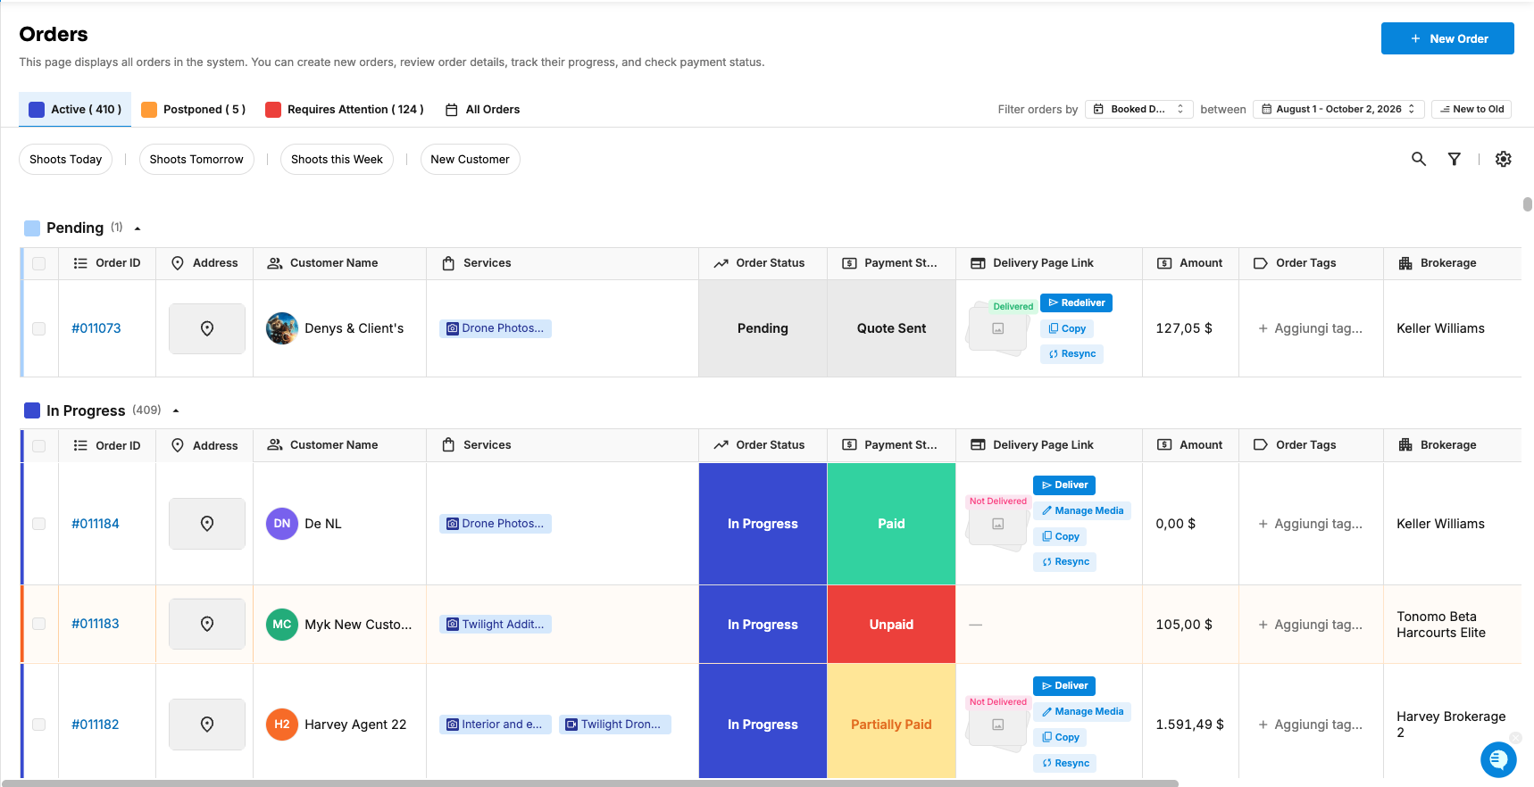Open the Booked Date filter dropdown

click(1138, 109)
